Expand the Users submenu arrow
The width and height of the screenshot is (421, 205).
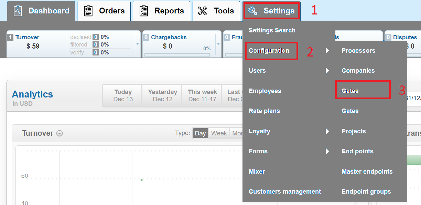(x=327, y=71)
